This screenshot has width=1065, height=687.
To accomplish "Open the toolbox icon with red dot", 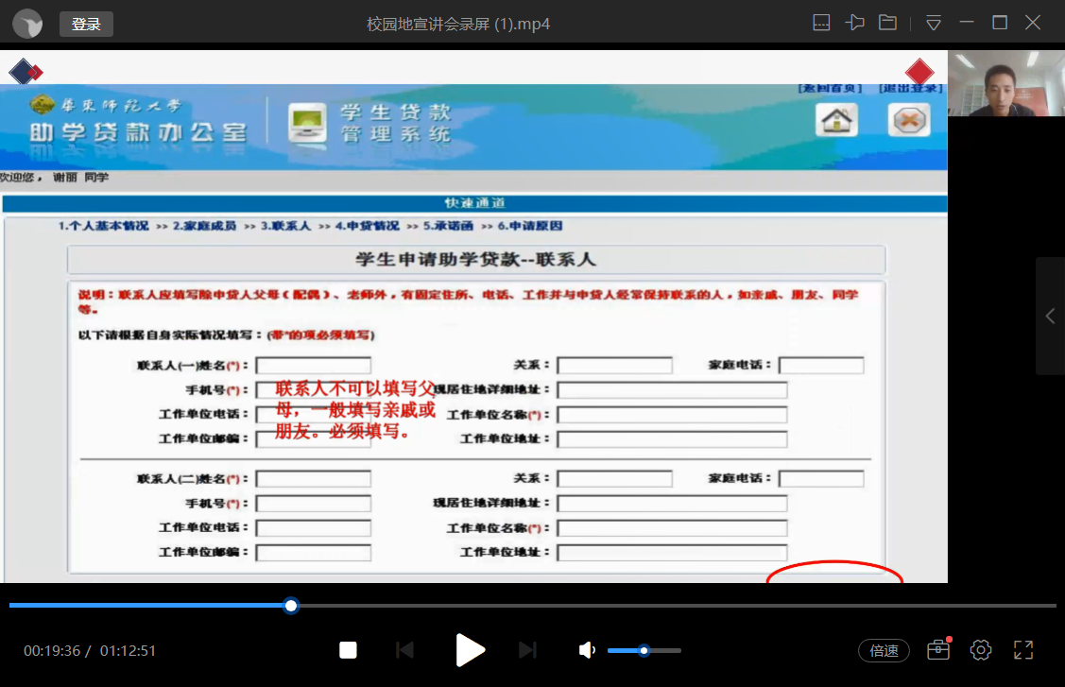I will point(937,650).
